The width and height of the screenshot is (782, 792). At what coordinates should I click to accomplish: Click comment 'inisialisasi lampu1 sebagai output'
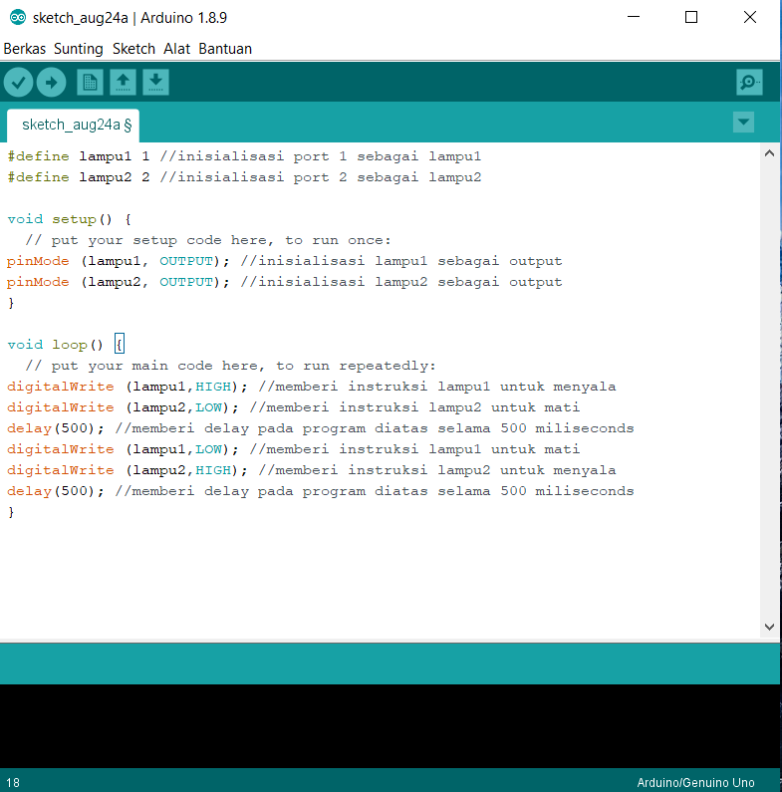(x=401, y=261)
